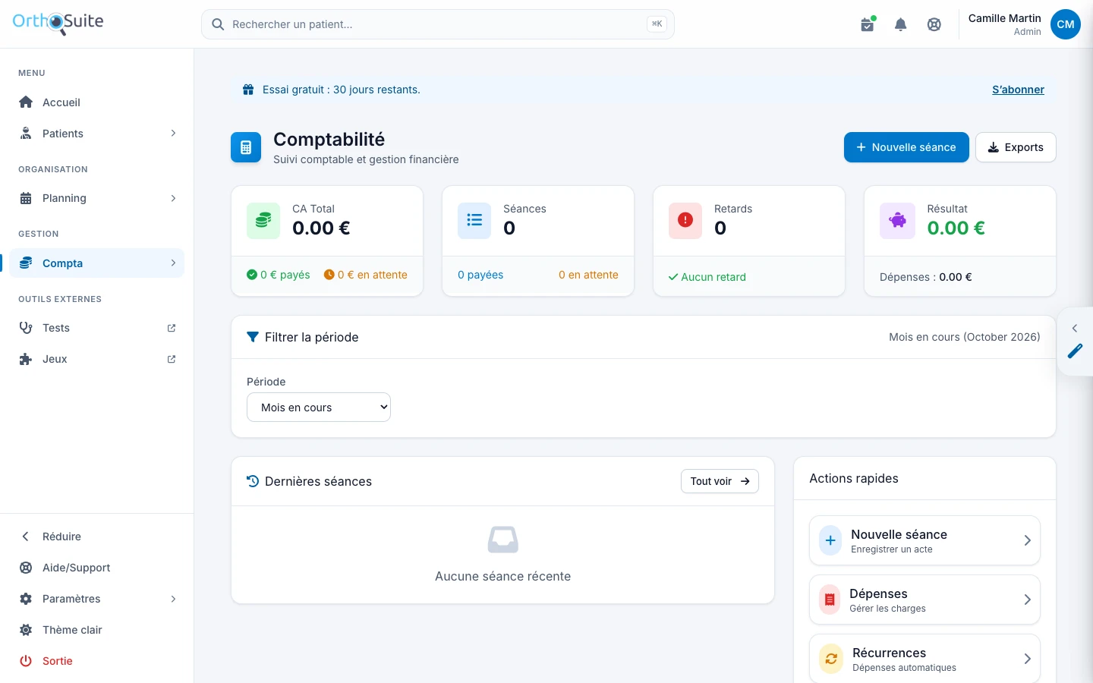
Task: Expand Patients submenu chevron
Action: click(x=173, y=134)
